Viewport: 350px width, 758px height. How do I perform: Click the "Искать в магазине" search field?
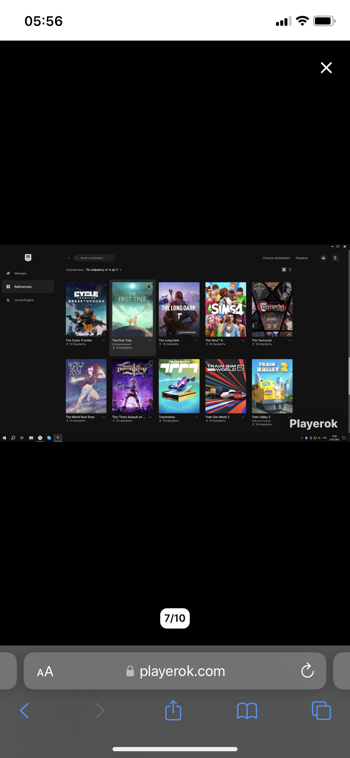pos(94,258)
